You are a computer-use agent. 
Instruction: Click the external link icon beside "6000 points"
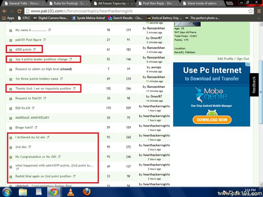click(x=34, y=50)
